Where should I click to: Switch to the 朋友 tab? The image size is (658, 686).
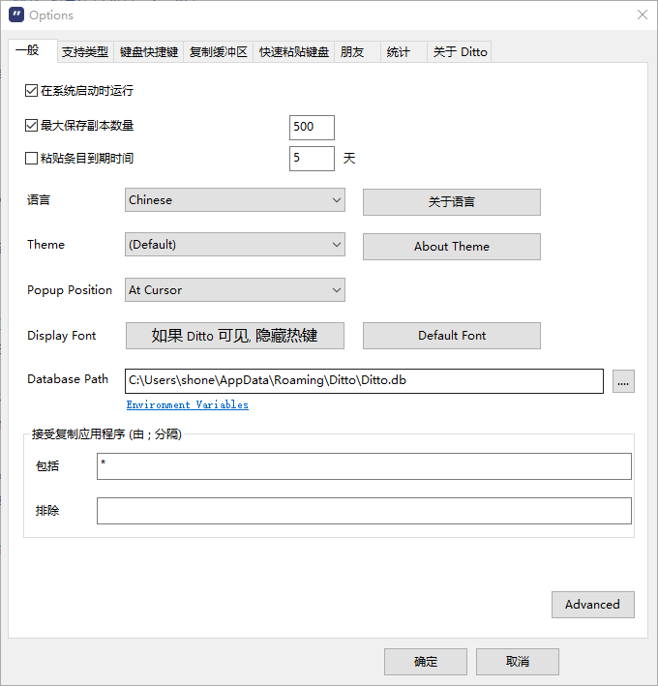357,52
